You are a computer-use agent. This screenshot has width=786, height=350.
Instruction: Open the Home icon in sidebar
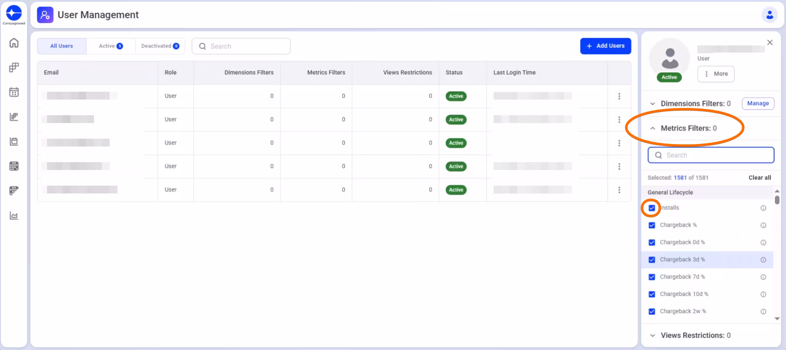[14, 43]
